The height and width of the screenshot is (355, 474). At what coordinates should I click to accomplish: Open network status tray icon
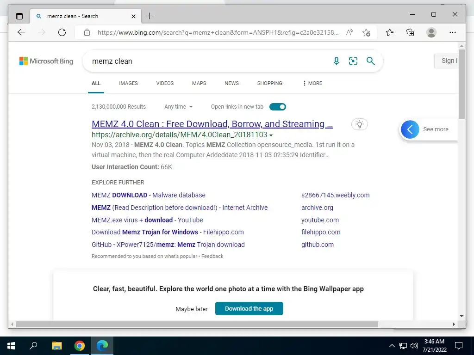403,346
